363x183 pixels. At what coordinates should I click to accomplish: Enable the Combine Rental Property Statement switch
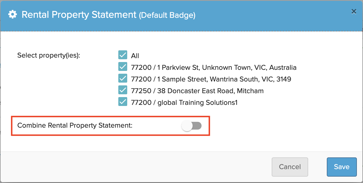click(192, 126)
